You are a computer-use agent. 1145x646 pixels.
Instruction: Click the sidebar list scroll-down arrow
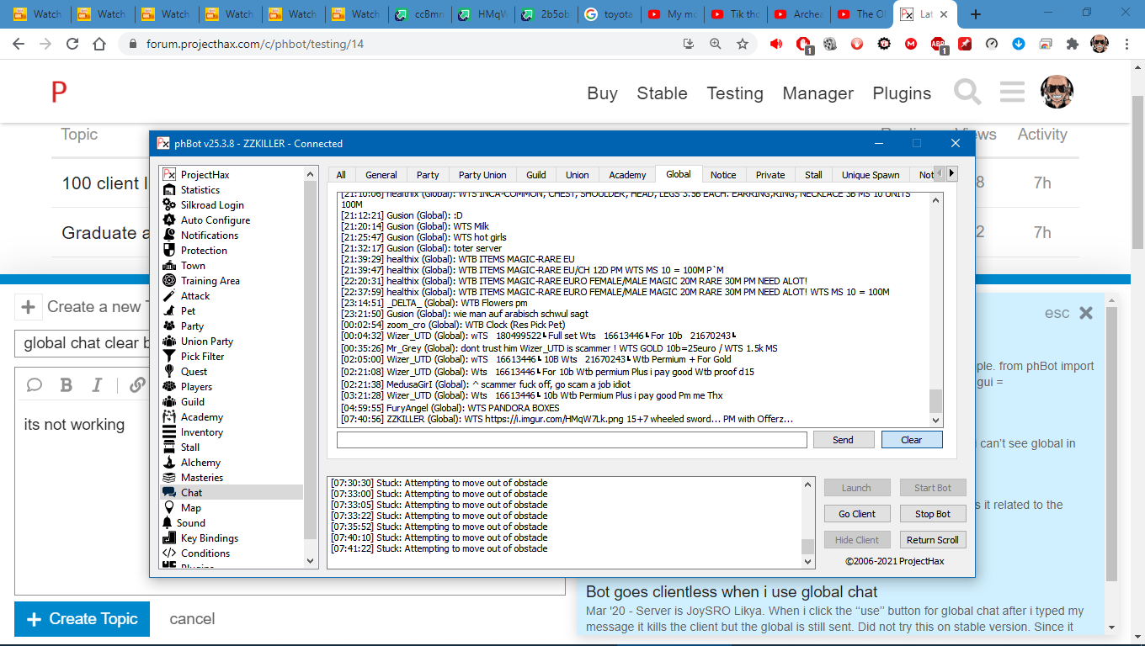[310, 560]
